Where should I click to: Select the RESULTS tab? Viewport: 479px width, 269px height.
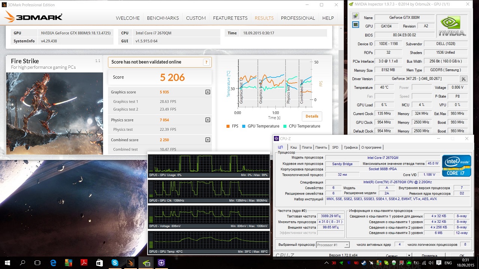[x=264, y=18]
